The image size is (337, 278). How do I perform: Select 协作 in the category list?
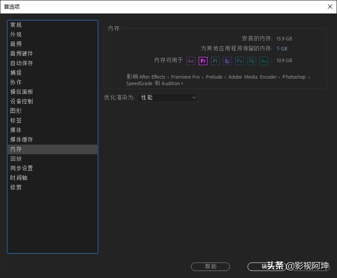click(x=53, y=82)
